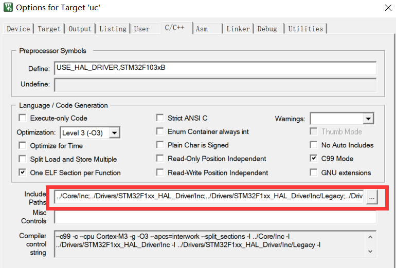Image resolution: width=396 pixels, height=268 pixels.
Task: Click the 'Preprocessor Symbols' group label
Action: coord(52,51)
